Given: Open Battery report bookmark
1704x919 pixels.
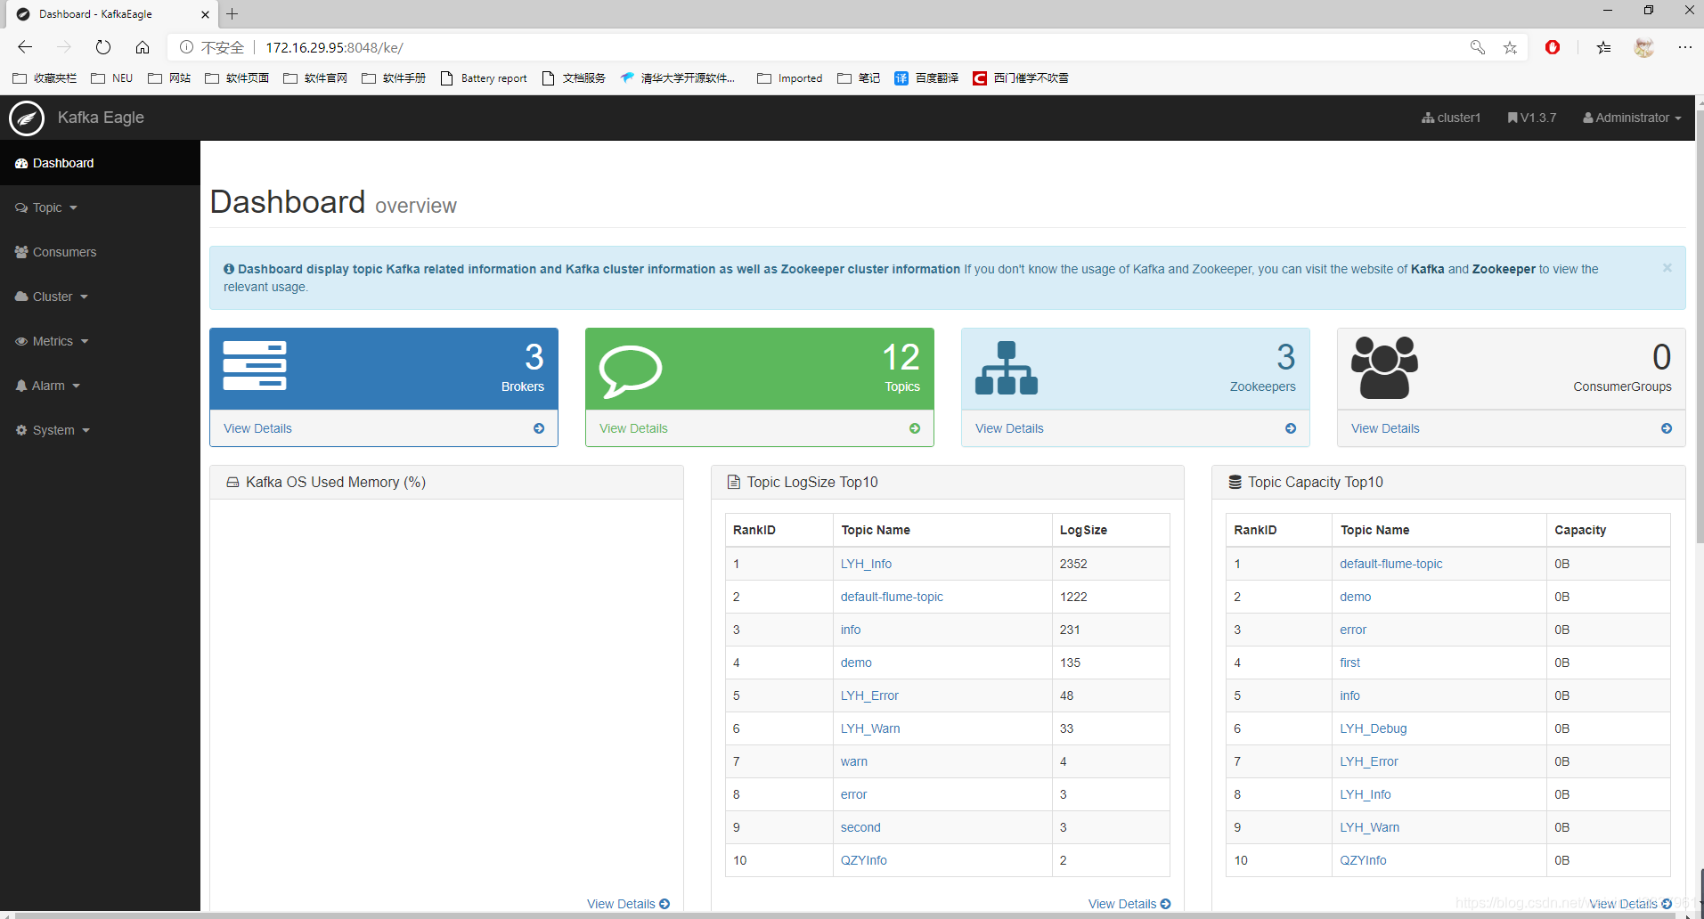Looking at the screenshot, I should [x=484, y=78].
